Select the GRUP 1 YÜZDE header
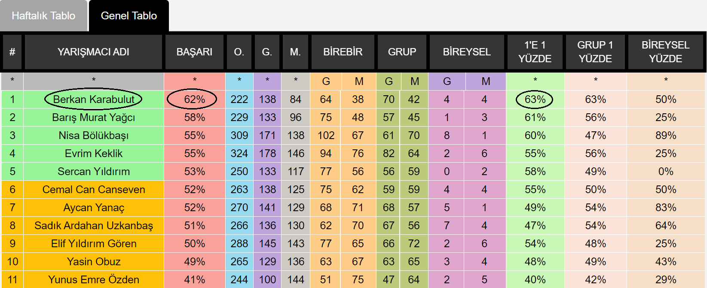This screenshot has height=288, width=707. point(595,52)
